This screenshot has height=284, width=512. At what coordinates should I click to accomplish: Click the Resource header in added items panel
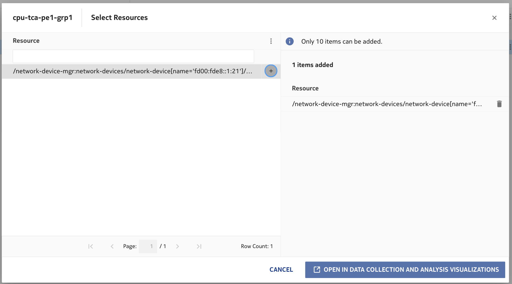click(x=305, y=88)
